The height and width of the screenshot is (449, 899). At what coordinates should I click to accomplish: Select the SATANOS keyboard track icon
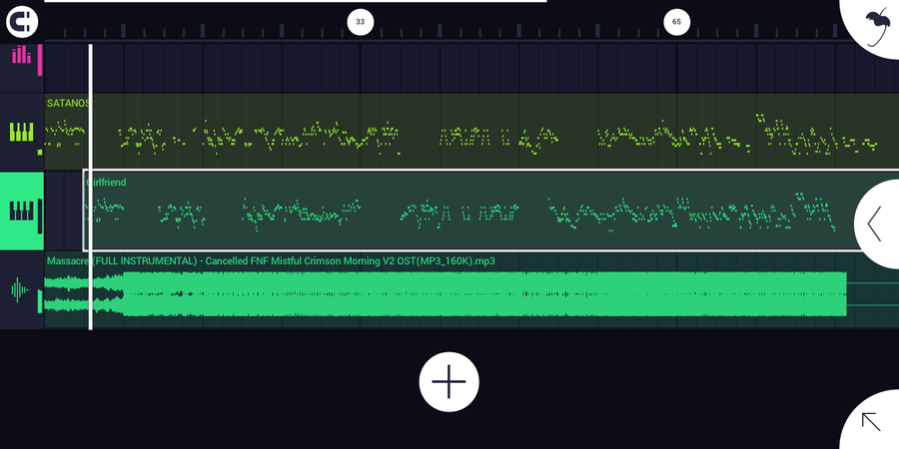tap(22, 132)
